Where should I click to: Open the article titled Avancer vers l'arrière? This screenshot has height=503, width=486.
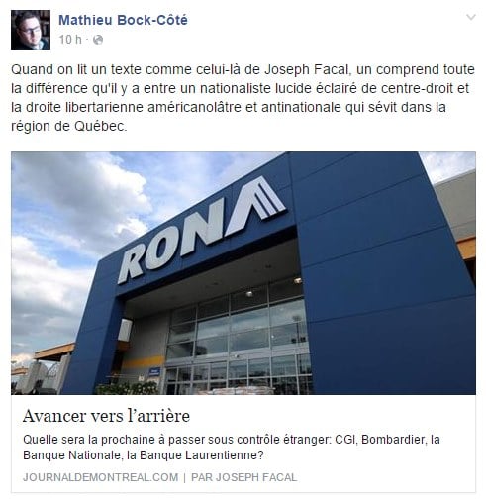[x=106, y=416]
